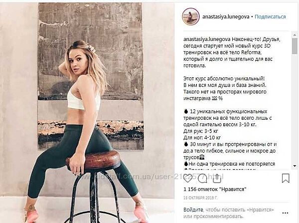Click the scrollbar down arrow in caption
Image resolution: width=299 pixels, height=223 pixels.
pos(295,166)
